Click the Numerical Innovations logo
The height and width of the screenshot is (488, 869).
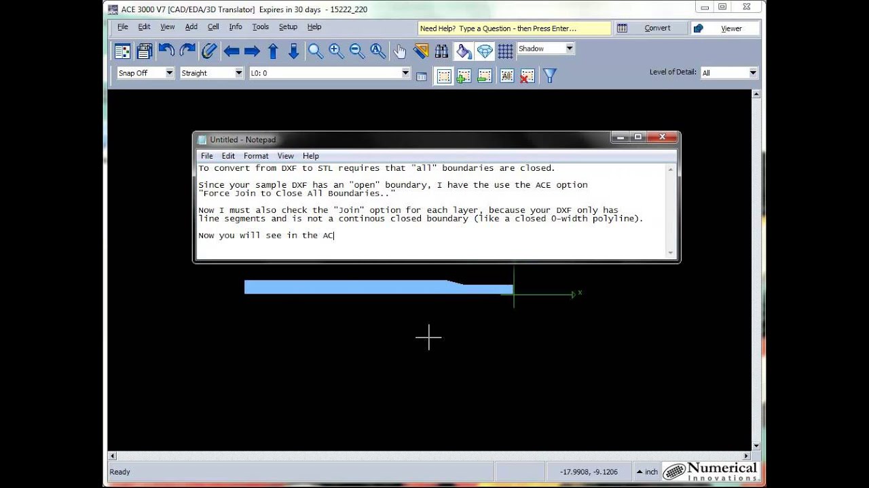(711, 472)
